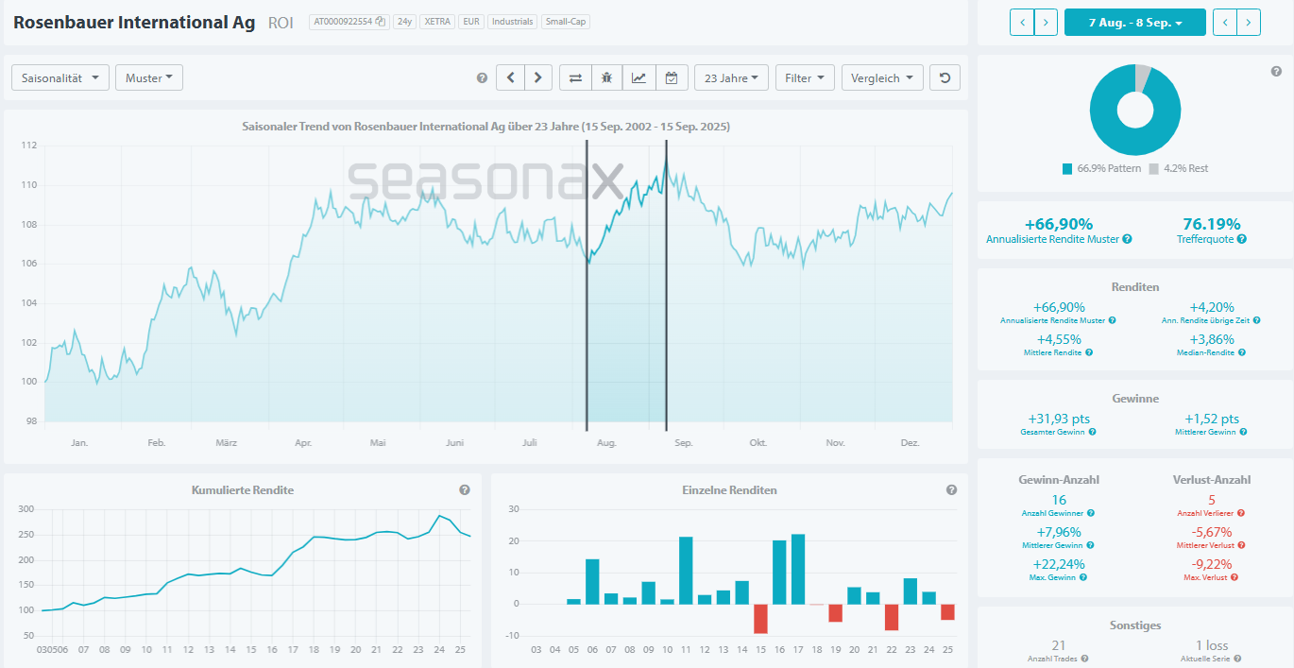Click the bug icon in the toolbar
The image size is (1294, 668).
(x=606, y=77)
